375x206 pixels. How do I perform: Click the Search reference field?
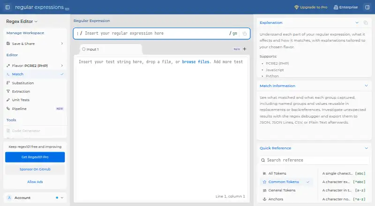coord(315,160)
